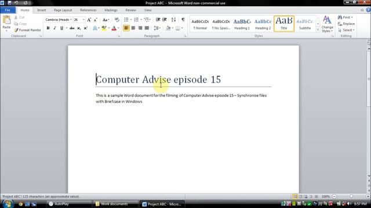Apply the Heading 2 style

click(263, 24)
